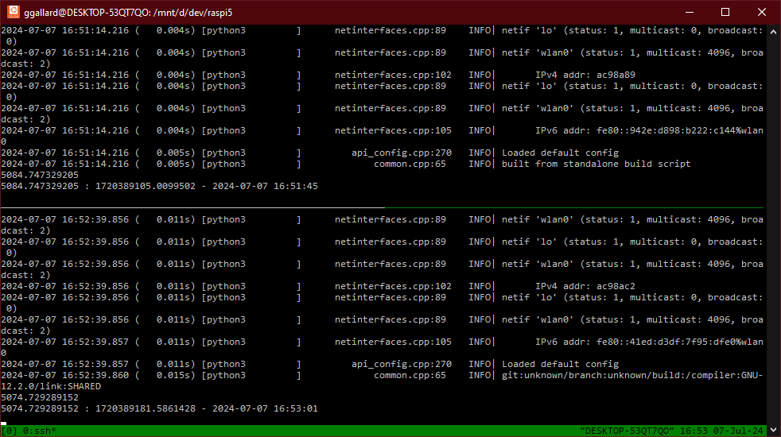Image resolution: width=781 pixels, height=437 pixels.
Task: Click the cursor on the bottom prompt line
Action: click(4, 423)
